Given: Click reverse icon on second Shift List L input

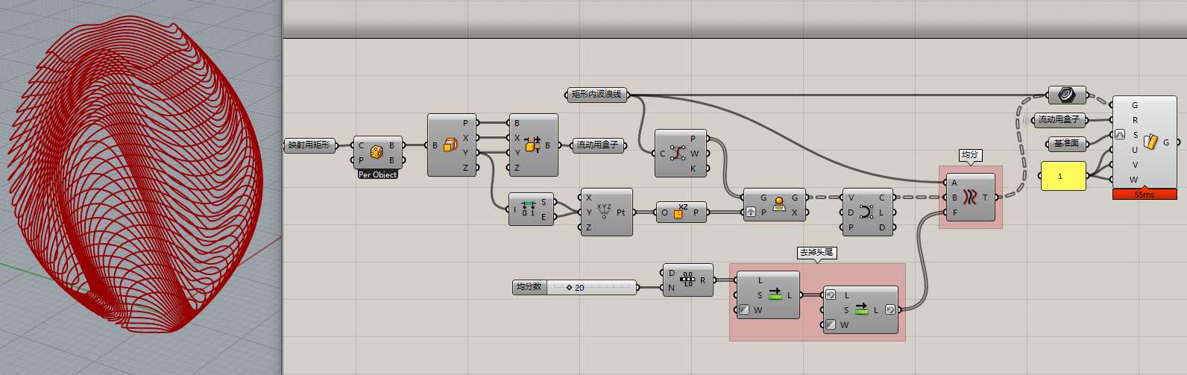Looking at the screenshot, I should (831, 294).
